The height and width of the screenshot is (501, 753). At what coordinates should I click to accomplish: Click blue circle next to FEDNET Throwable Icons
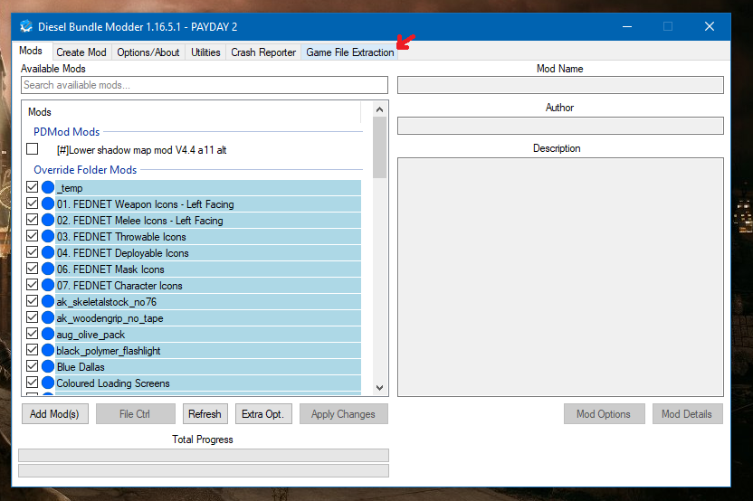[x=48, y=236]
